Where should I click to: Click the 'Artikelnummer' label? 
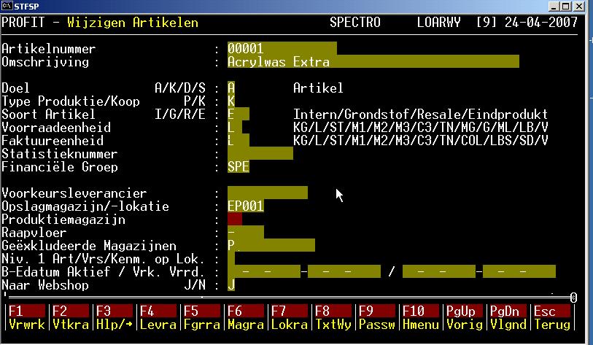point(49,48)
